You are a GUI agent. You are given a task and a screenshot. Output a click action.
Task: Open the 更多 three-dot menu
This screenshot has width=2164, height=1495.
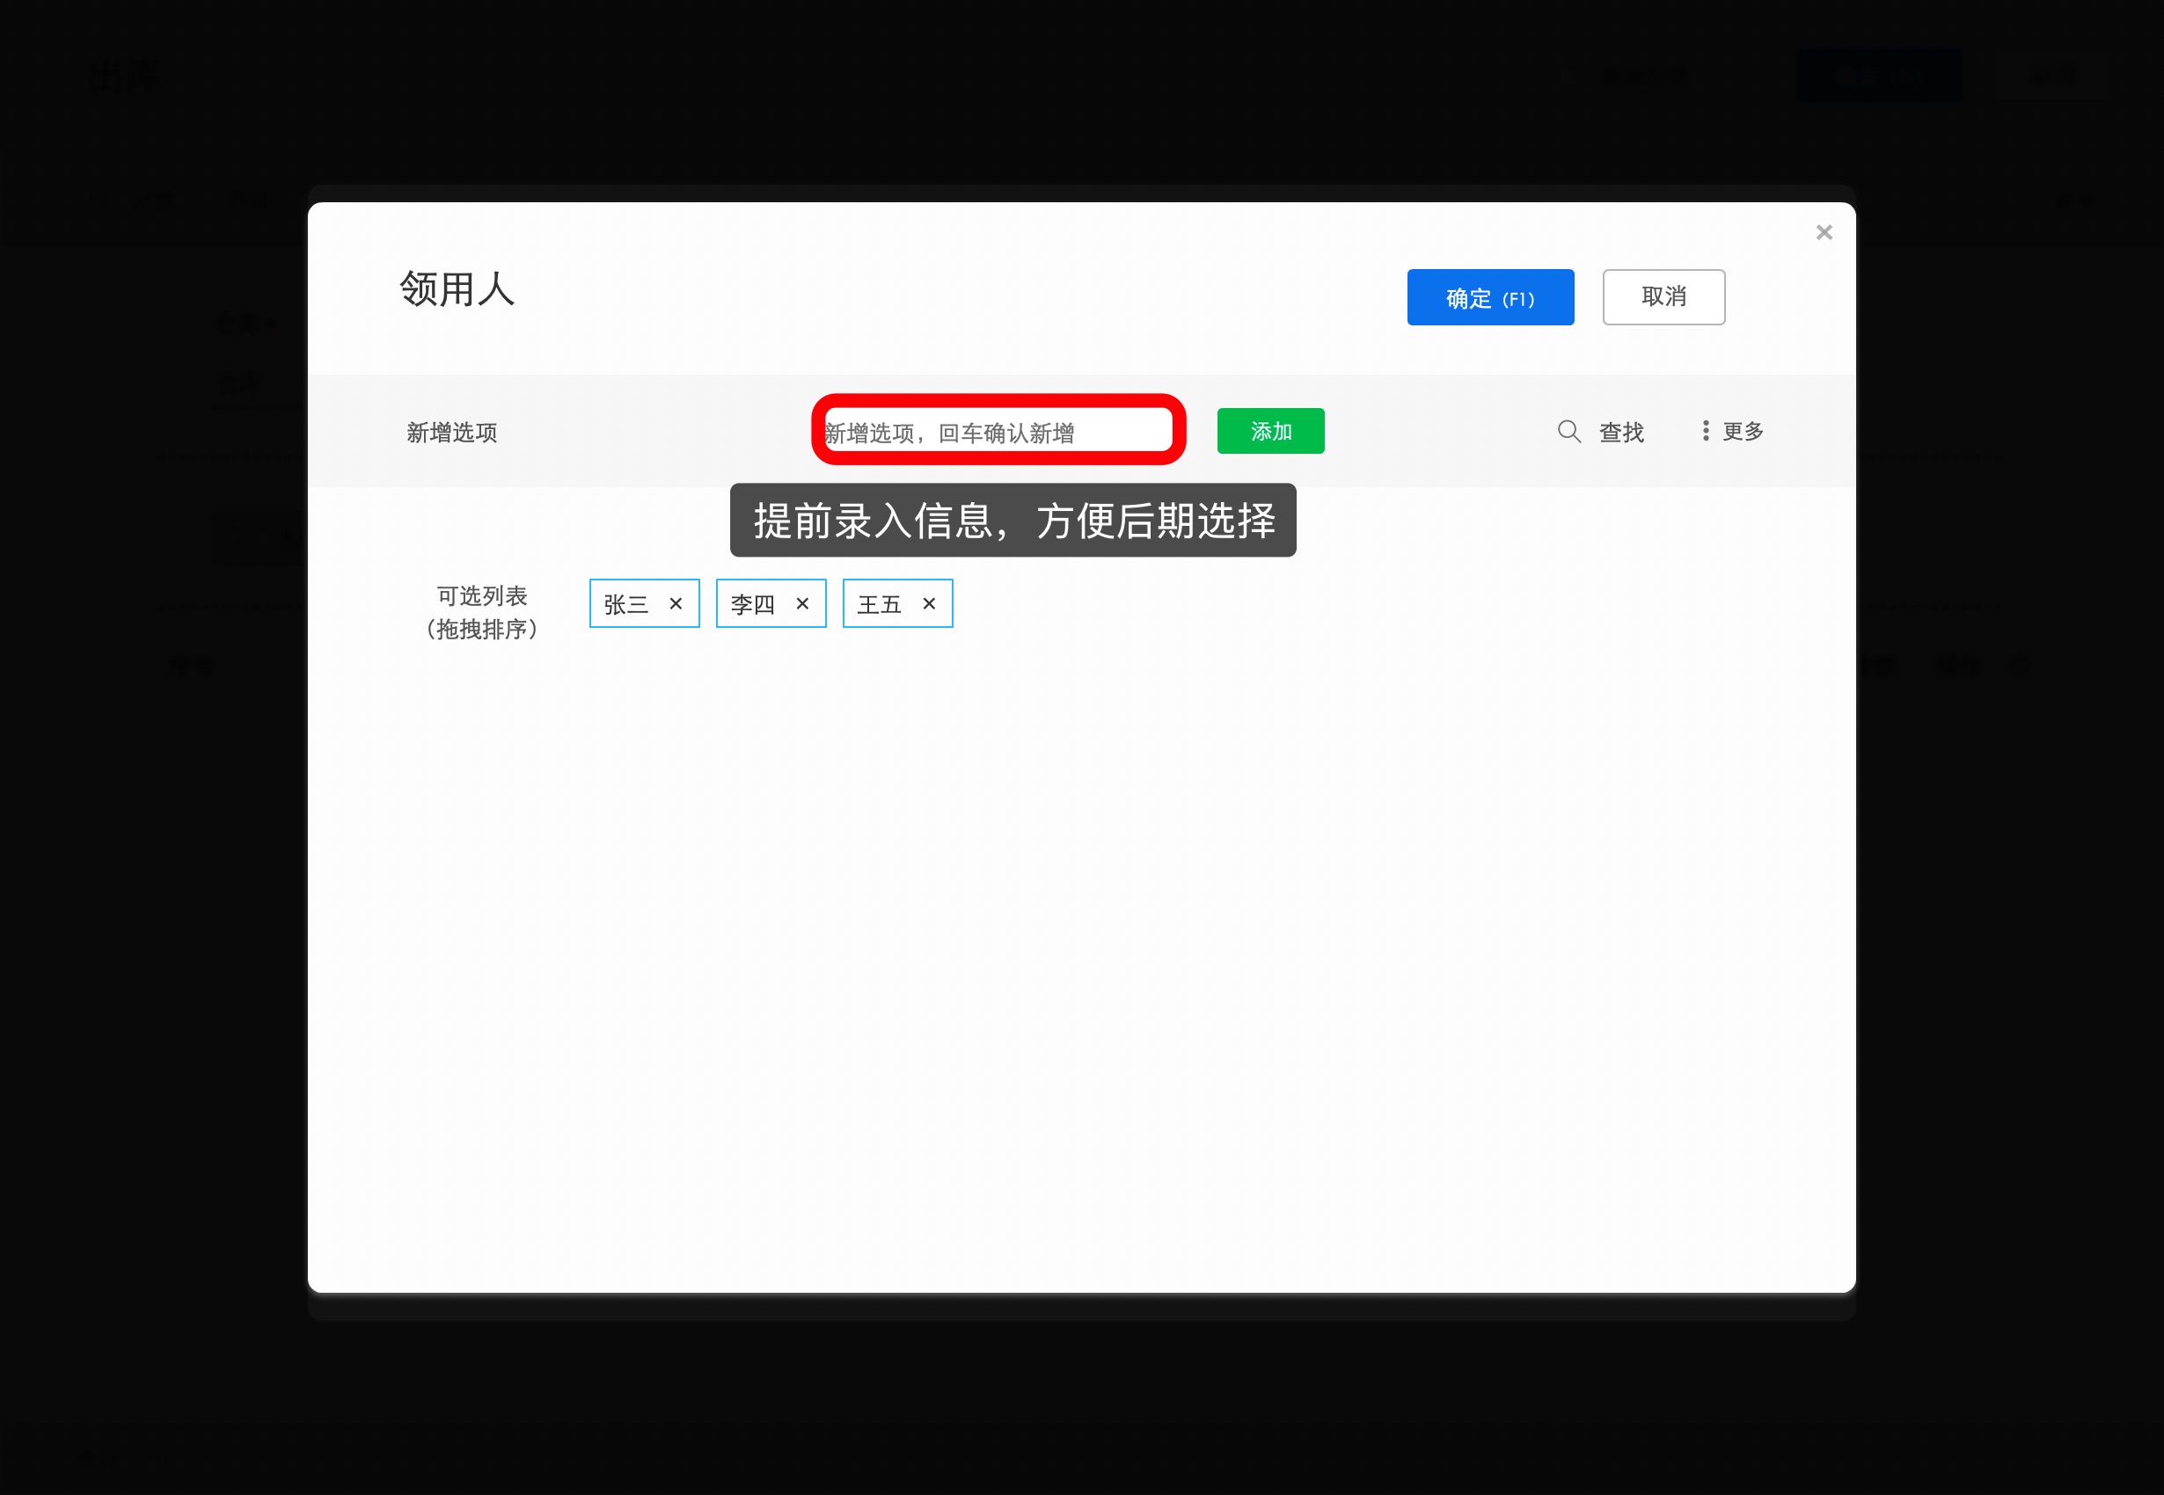pos(1732,431)
